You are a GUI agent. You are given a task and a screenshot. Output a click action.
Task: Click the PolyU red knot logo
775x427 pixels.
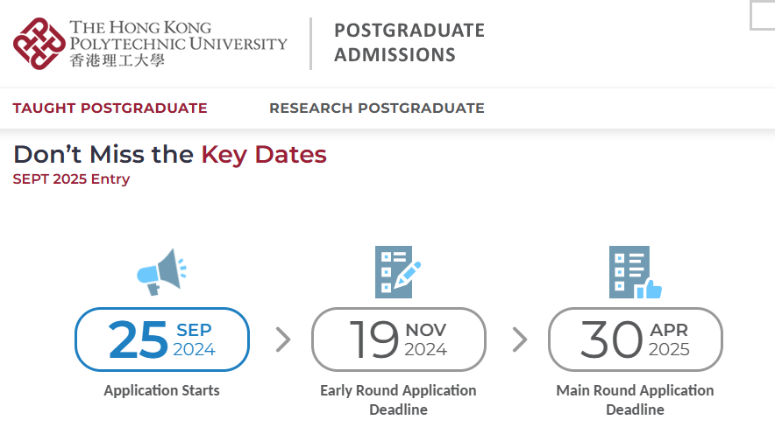39,44
